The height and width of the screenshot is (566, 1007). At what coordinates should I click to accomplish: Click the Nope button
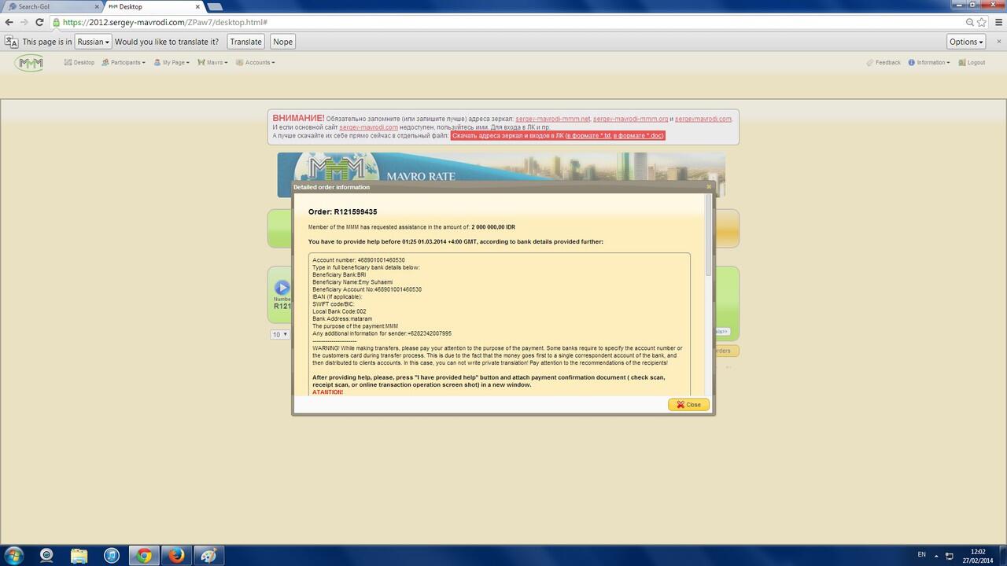pos(282,42)
